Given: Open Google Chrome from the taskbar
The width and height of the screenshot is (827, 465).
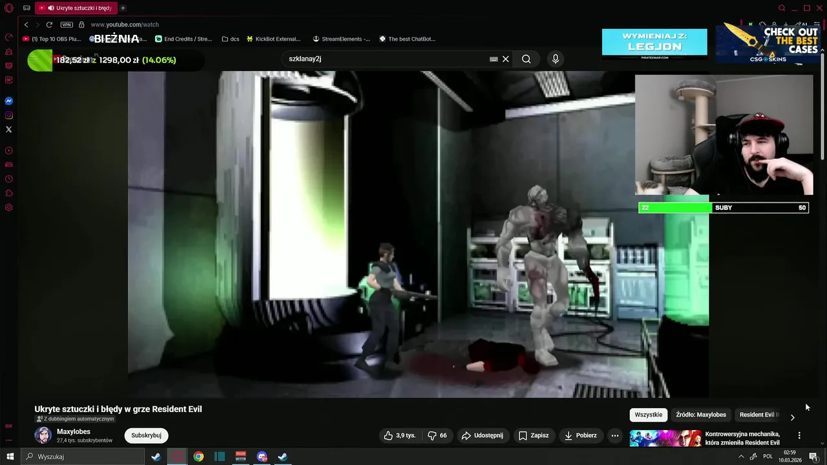Looking at the screenshot, I should point(198,457).
